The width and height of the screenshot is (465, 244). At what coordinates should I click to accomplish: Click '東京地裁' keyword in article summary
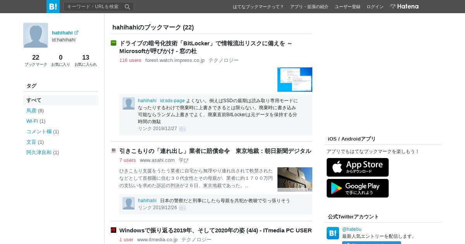212,186
